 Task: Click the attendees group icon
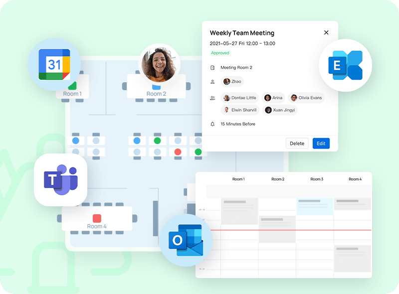pos(212,98)
